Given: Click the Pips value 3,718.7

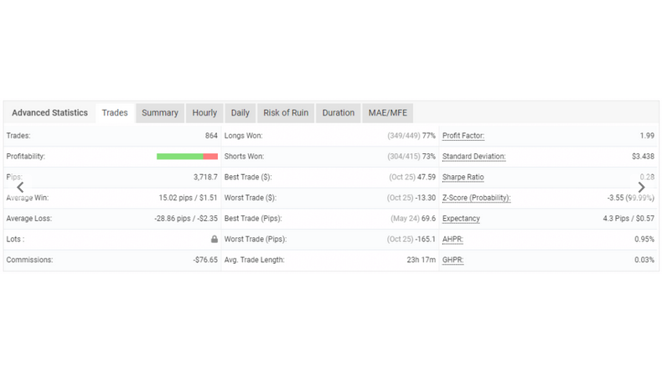Looking at the screenshot, I should coord(205,177).
